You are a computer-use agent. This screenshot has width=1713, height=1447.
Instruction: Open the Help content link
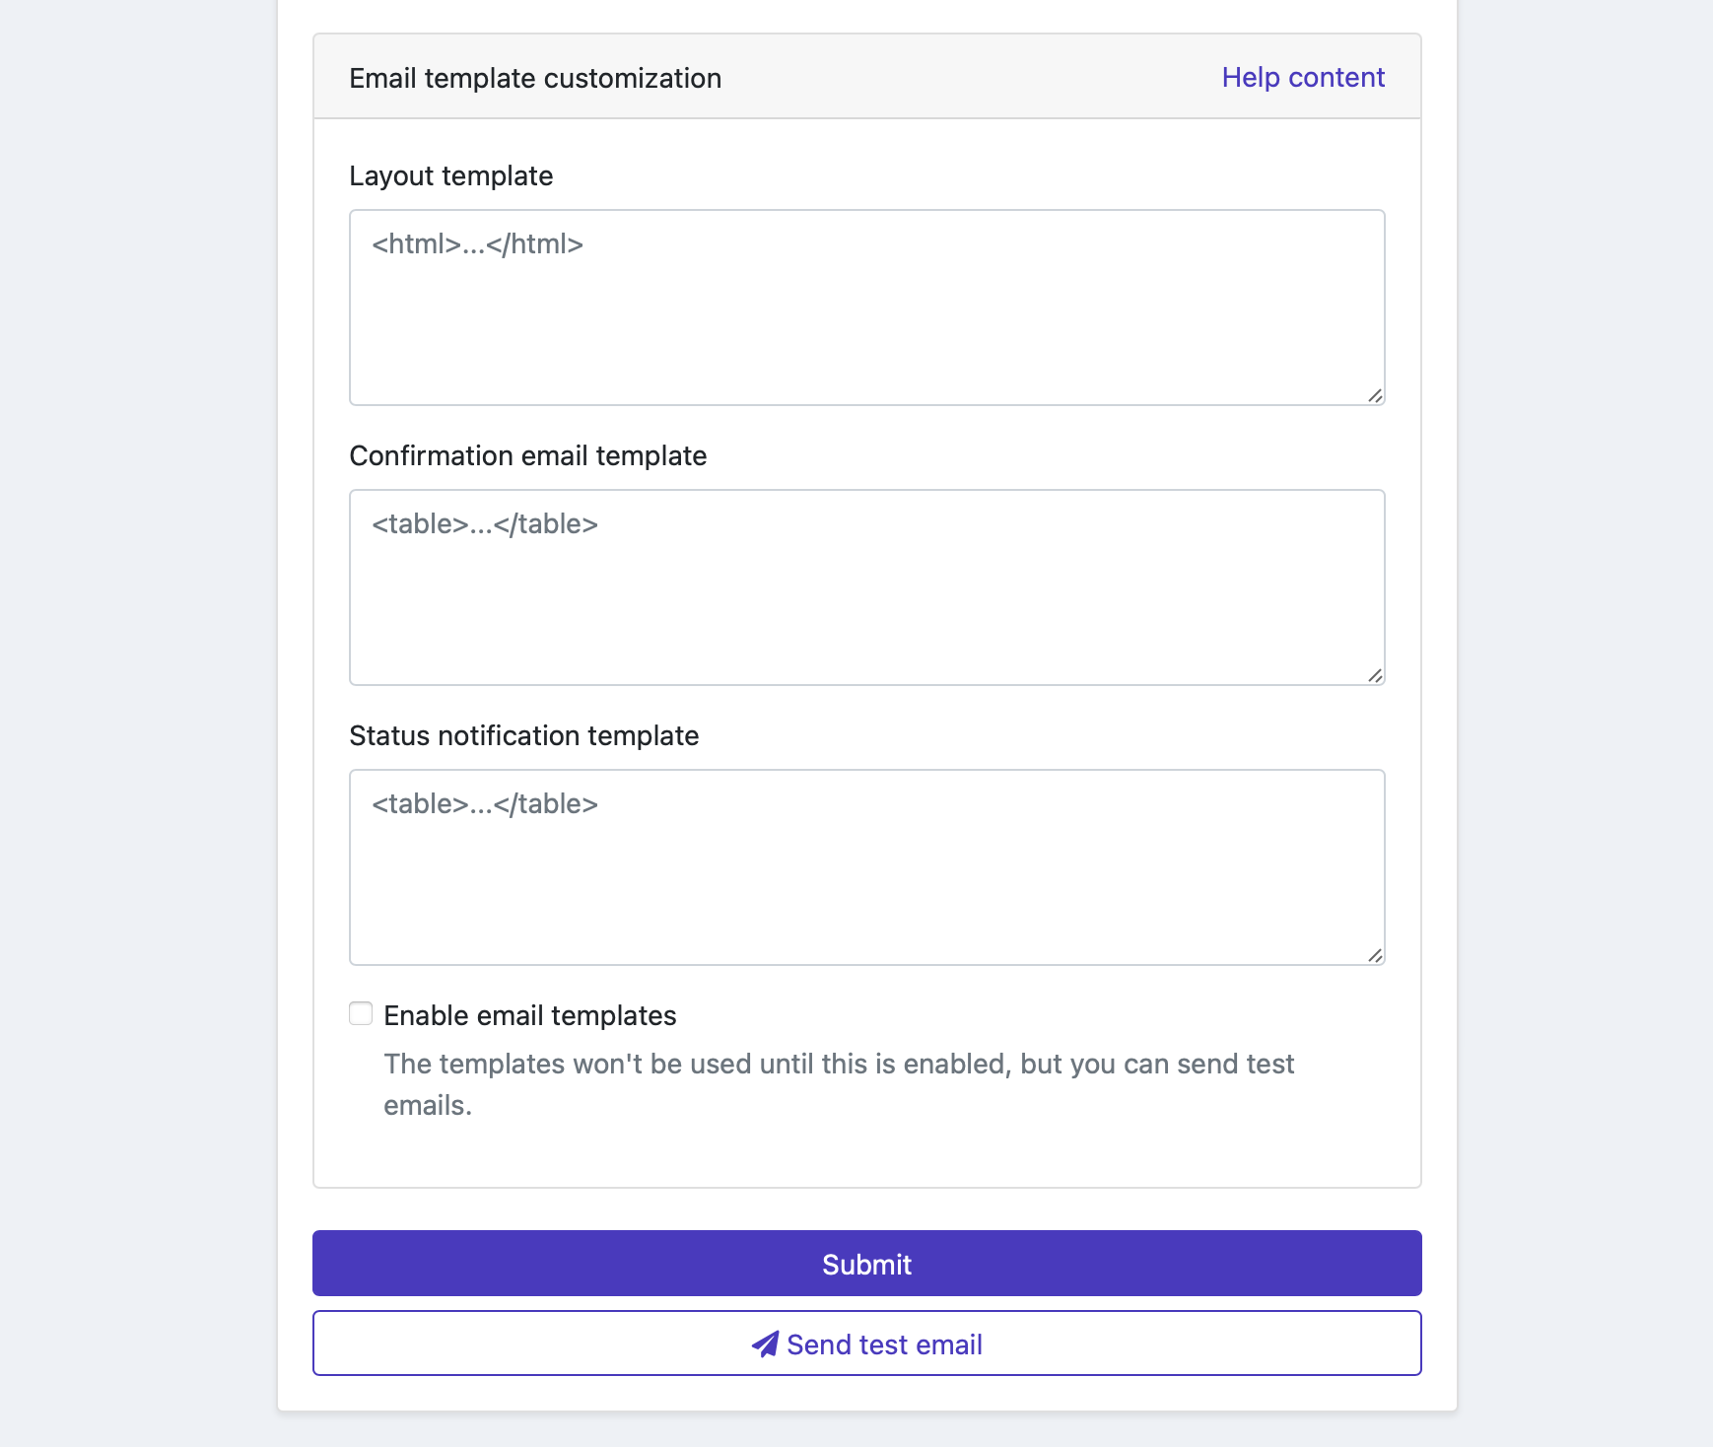pos(1302,77)
